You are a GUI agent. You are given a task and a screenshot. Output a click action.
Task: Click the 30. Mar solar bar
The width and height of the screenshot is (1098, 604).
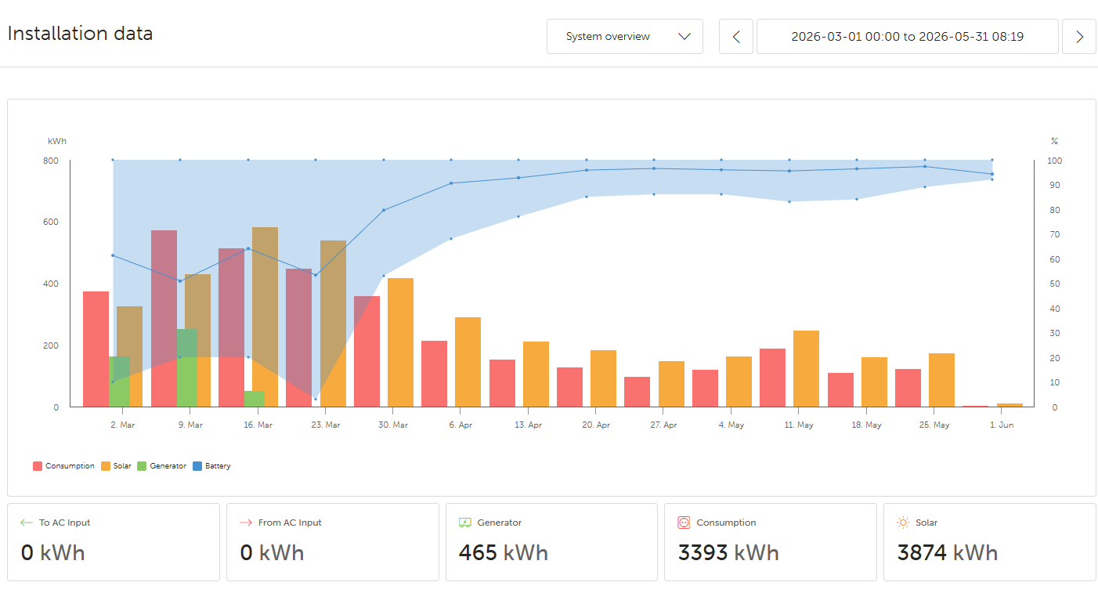pos(400,342)
